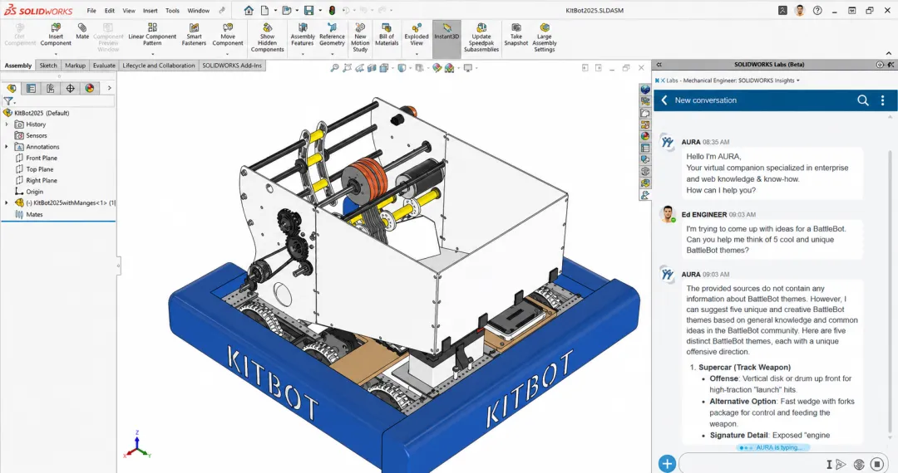898x473 pixels.
Task: Open Large Assembly Settings
Action: point(545,38)
